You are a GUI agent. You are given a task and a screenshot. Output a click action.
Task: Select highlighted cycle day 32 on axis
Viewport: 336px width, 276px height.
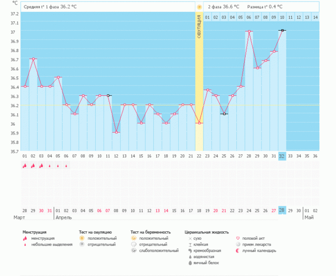[x=282, y=156]
